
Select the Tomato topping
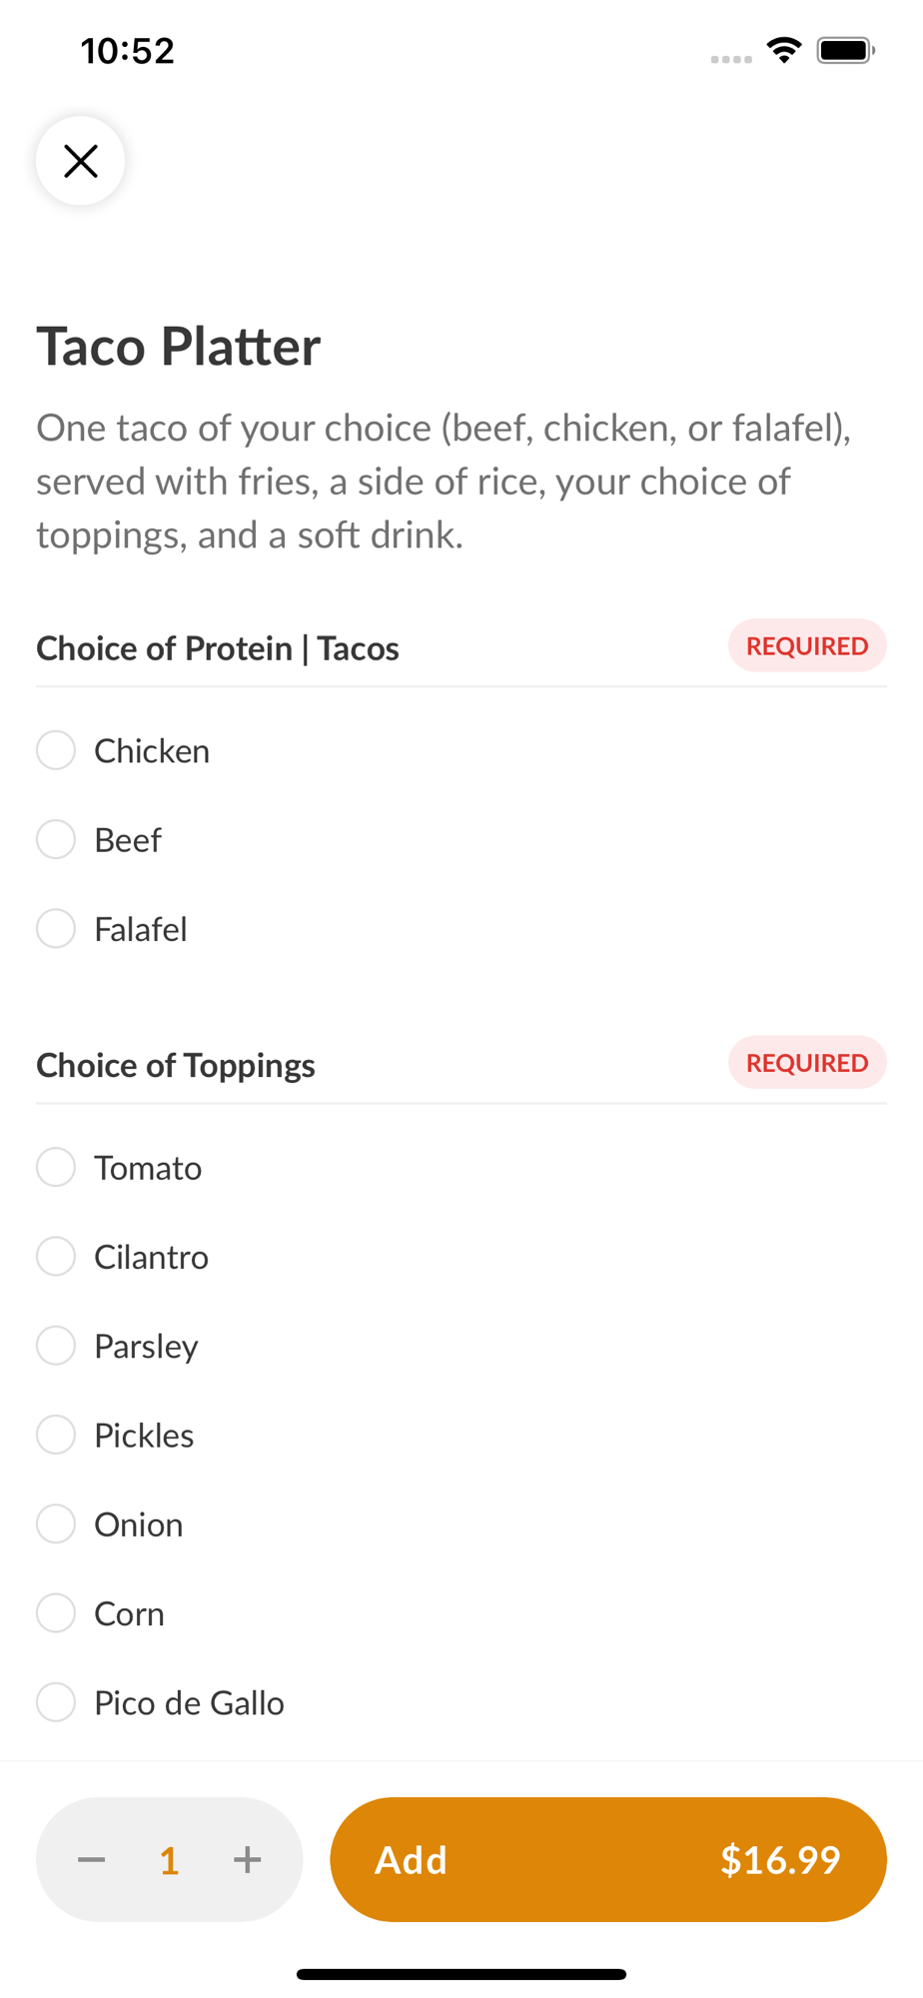[56, 1167]
